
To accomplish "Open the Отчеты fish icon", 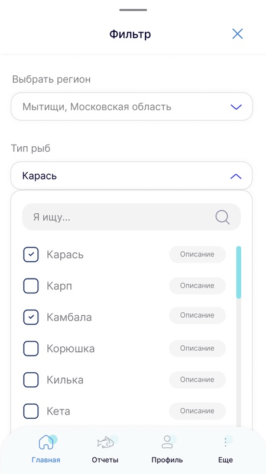I will coord(106,443).
